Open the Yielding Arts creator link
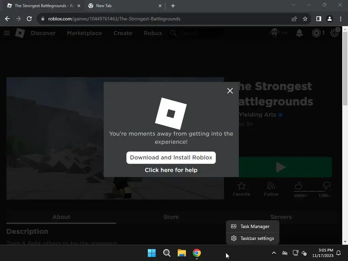The height and width of the screenshot is (261, 348). 258,115
